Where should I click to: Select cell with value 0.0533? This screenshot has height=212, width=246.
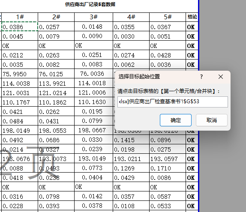click(168, 206)
